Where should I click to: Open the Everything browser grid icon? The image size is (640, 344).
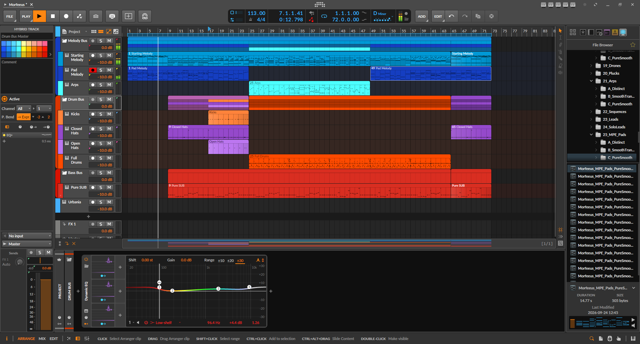tap(573, 32)
